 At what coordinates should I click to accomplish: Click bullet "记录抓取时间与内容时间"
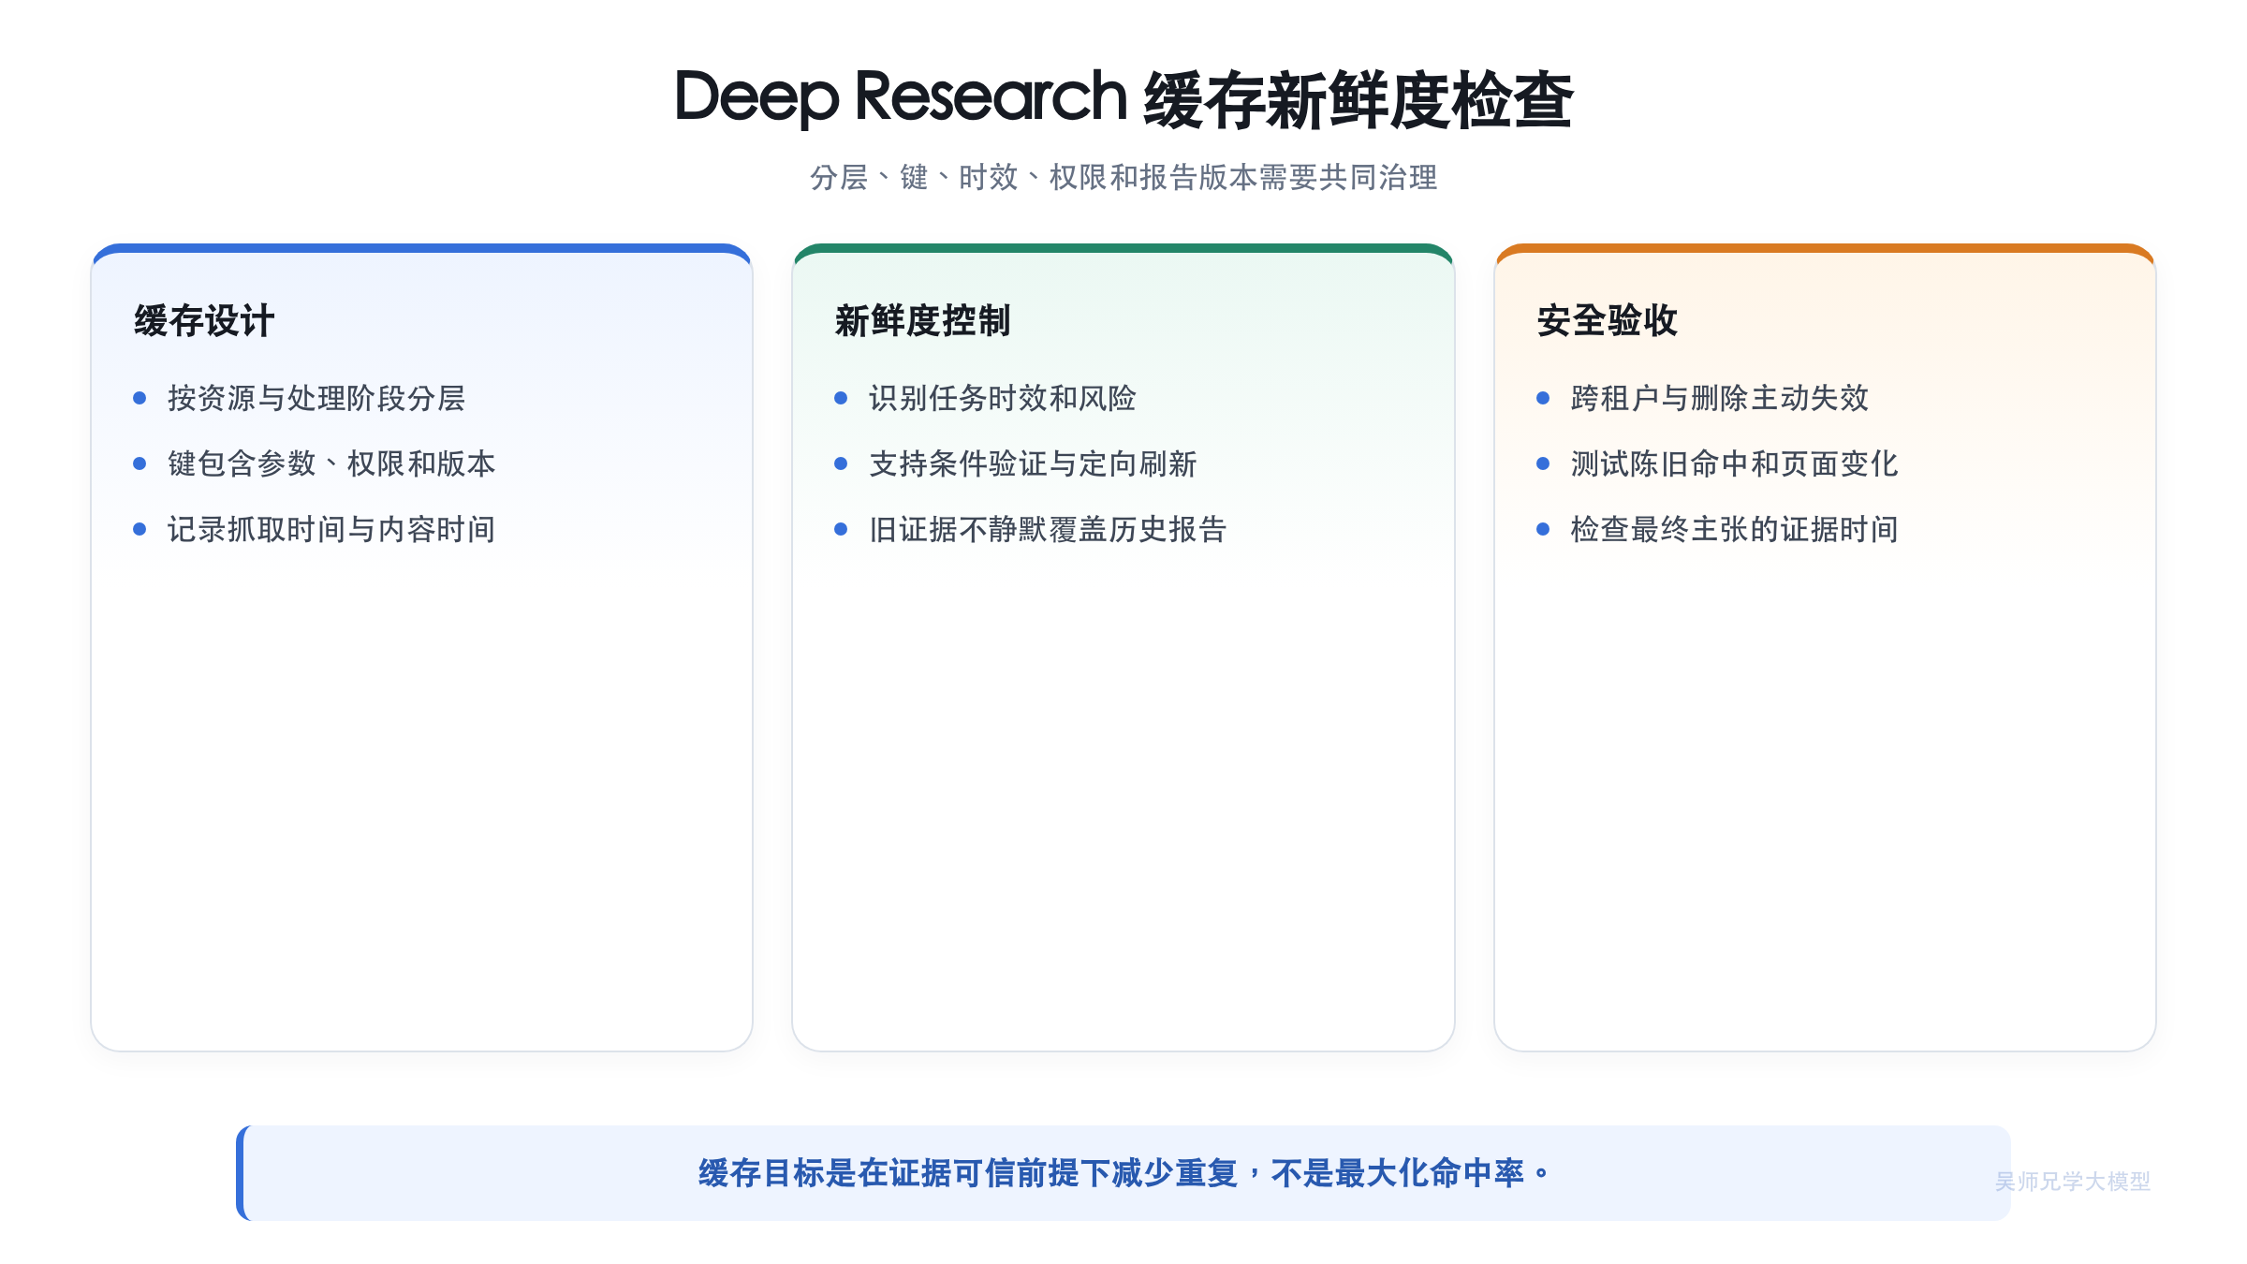331,529
